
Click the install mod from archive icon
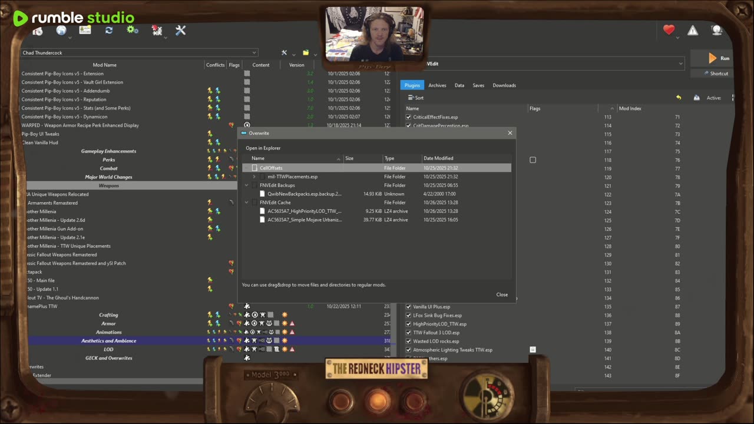click(38, 31)
